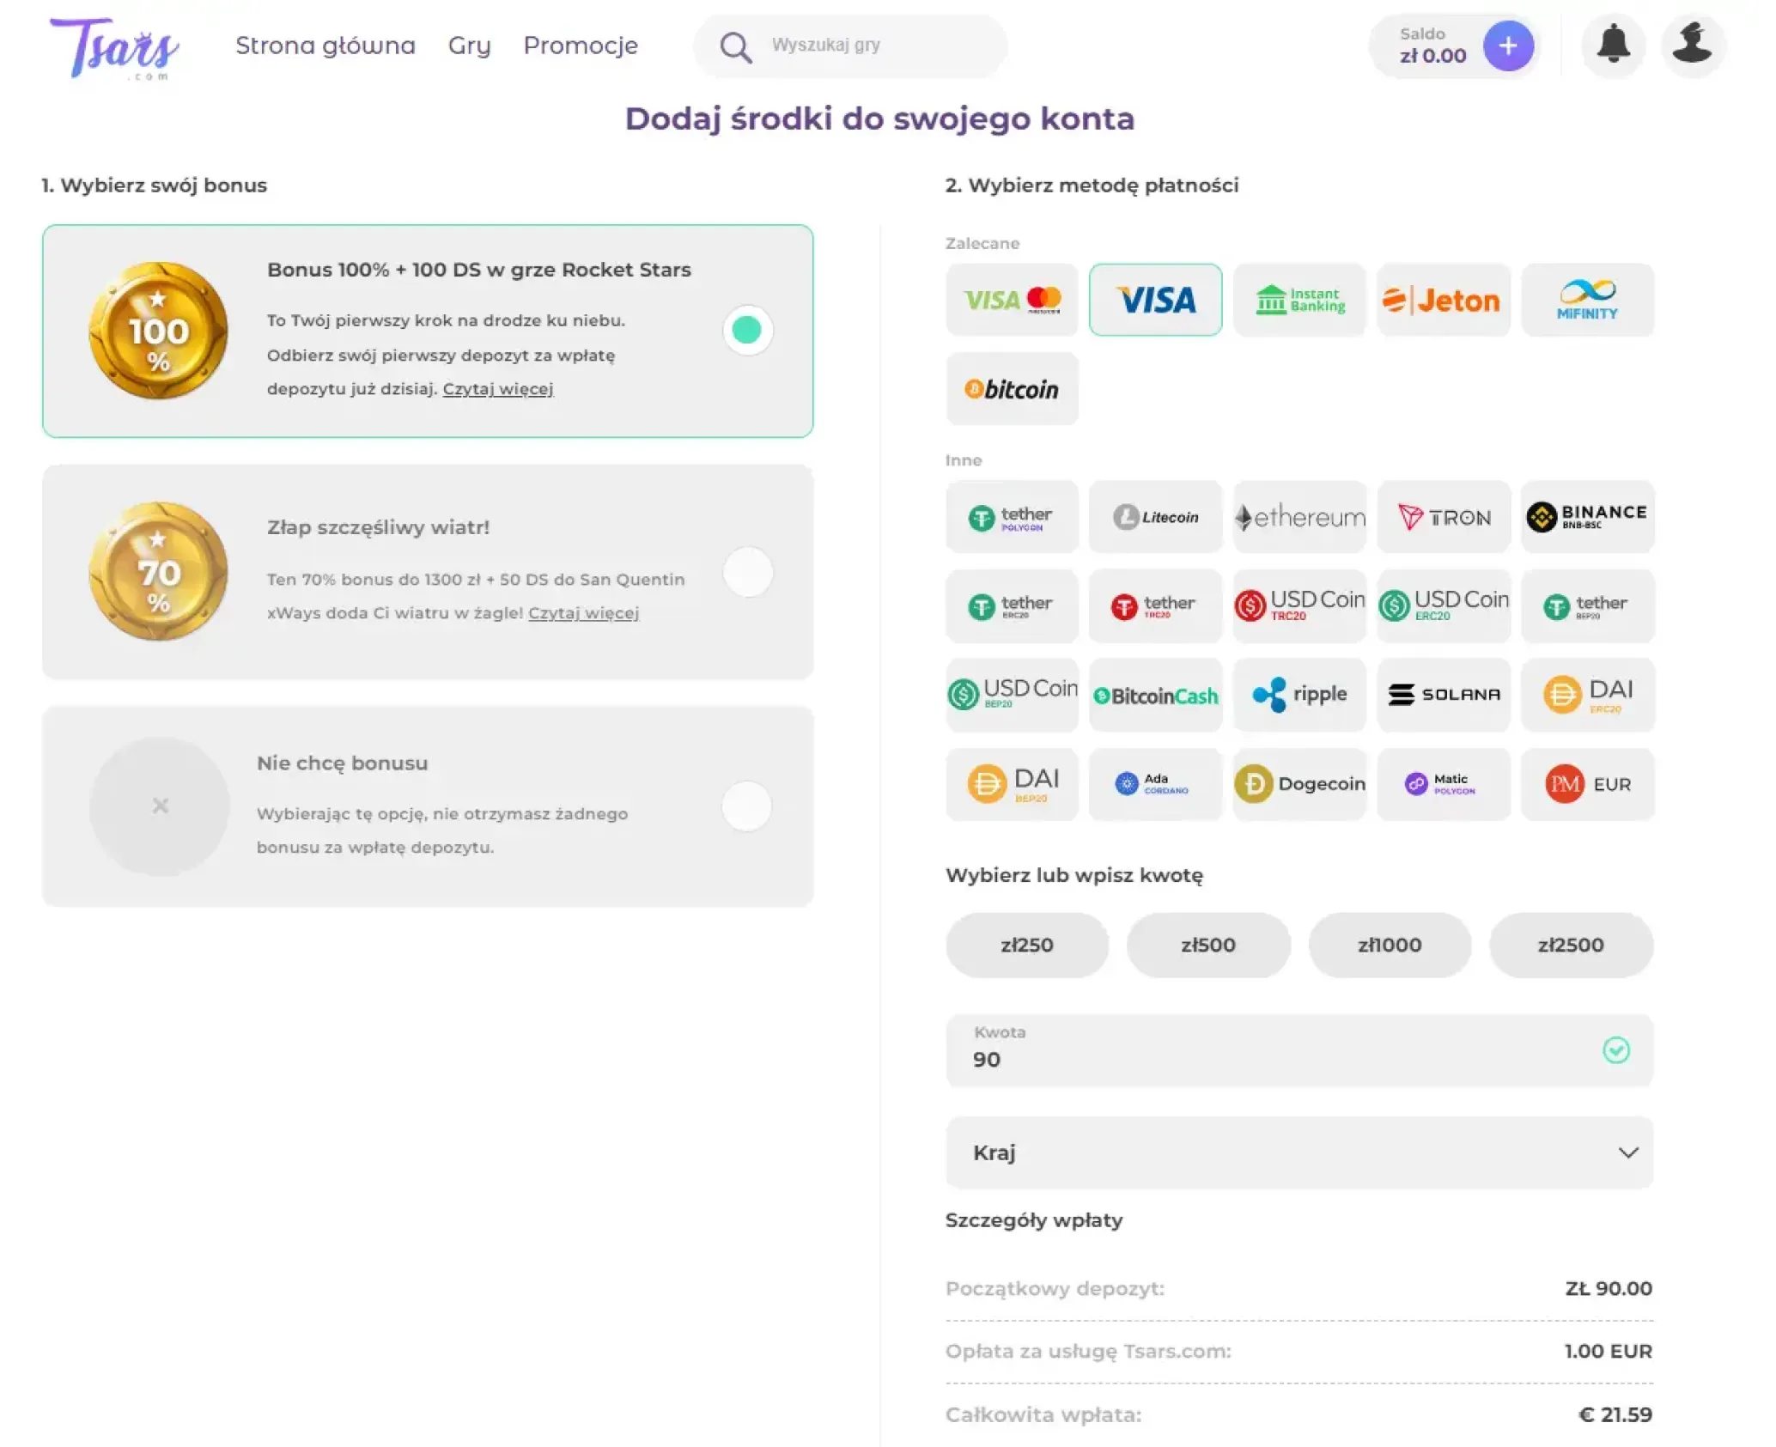Viewport: 1776px width, 1447px height.
Task: Open the Promocje page
Action: click(581, 46)
